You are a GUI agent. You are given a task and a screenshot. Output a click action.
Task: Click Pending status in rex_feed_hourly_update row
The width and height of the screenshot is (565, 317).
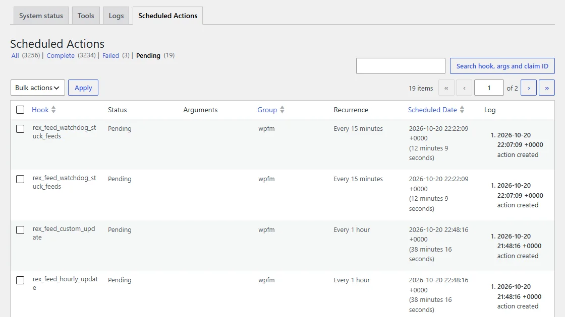coord(120,280)
